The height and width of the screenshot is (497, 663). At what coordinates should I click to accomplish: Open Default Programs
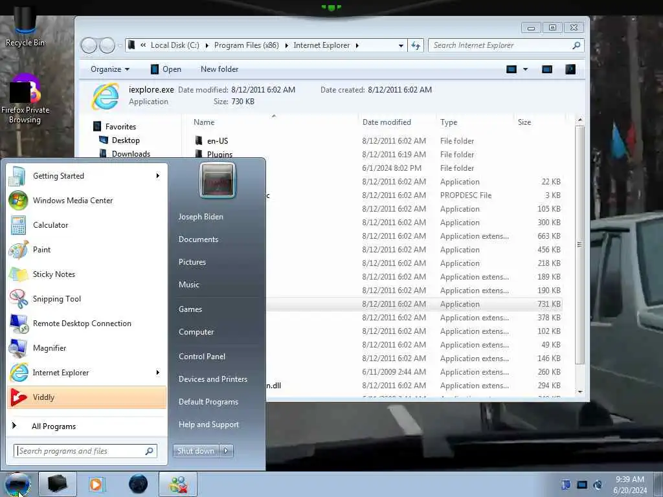[x=208, y=402]
